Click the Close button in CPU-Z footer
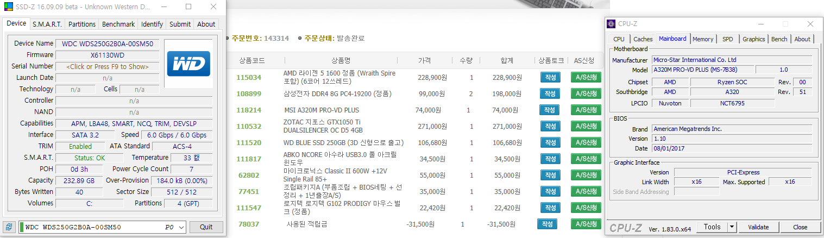 tap(800, 227)
